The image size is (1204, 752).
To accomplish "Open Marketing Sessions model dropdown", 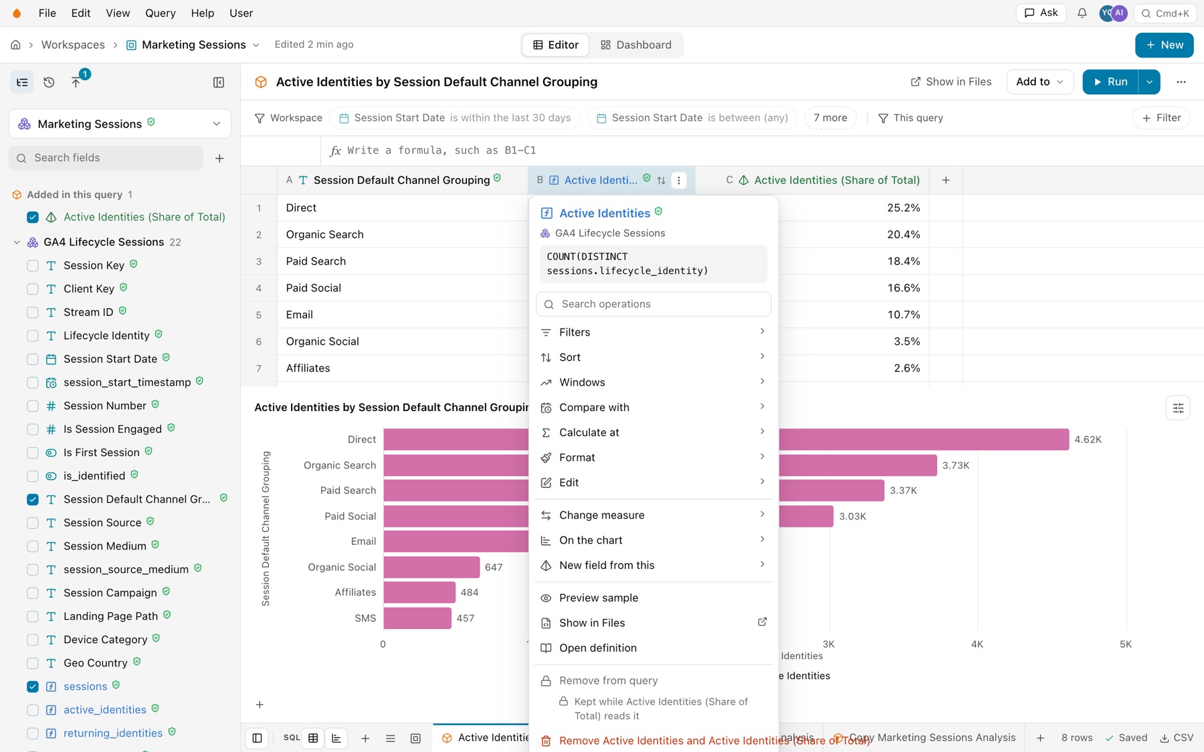I will pos(120,124).
